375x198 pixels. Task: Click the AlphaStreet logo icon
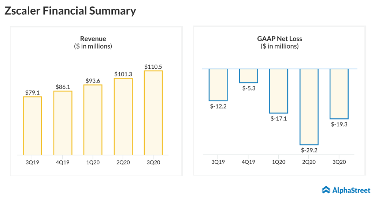tap(326, 190)
